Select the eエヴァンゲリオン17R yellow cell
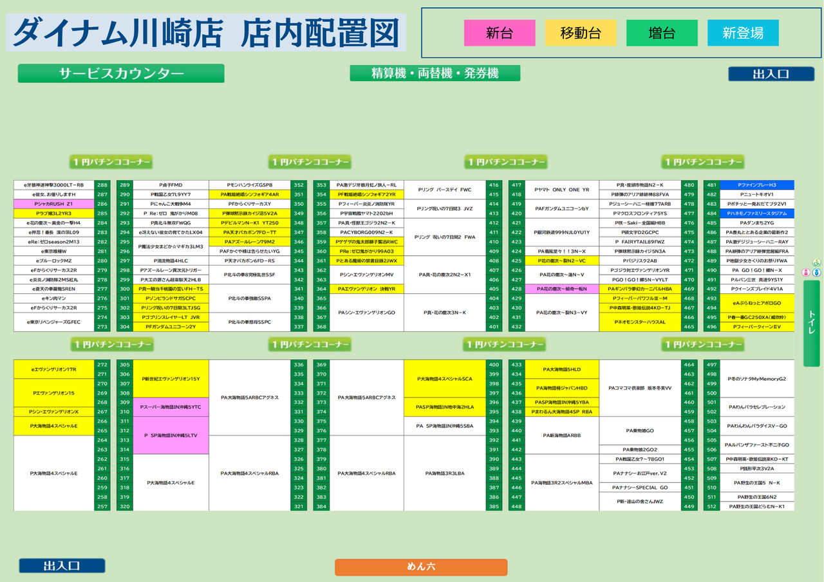Image resolution: width=824 pixels, height=582 pixels. (54, 370)
